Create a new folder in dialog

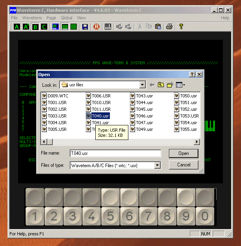tap(170, 85)
